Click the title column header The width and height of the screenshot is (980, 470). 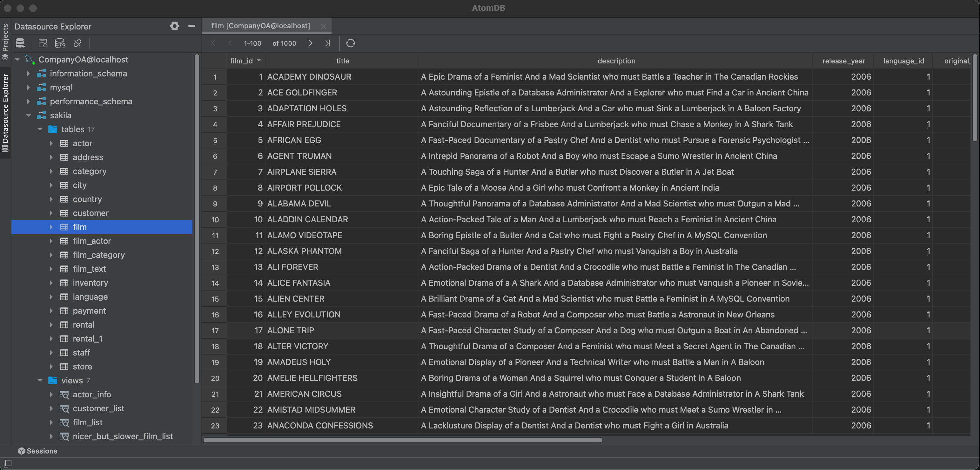[342, 61]
